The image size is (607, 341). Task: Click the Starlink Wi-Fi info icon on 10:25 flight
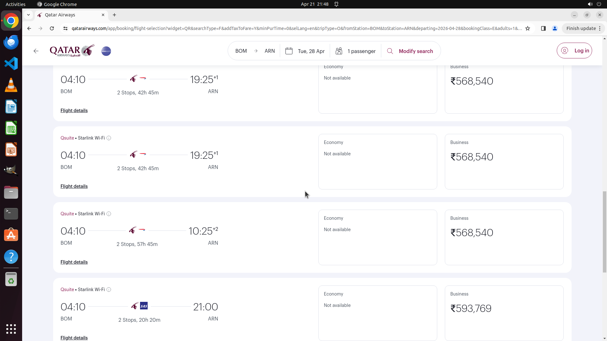[109, 214]
